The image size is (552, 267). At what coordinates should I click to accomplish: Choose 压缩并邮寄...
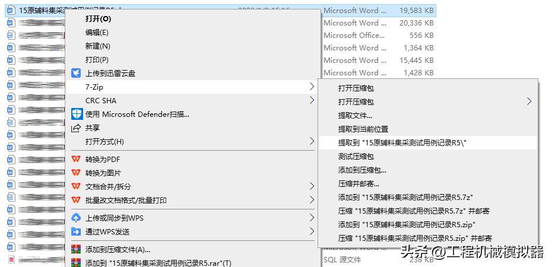[x=359, y=183]
